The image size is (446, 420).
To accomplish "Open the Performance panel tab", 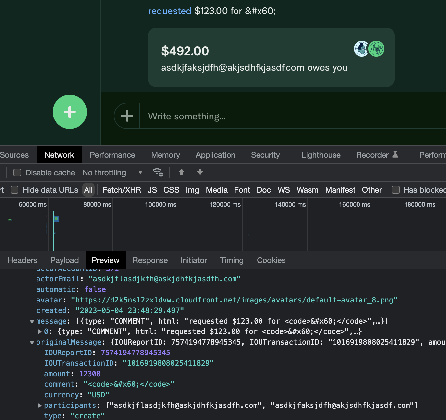I will tap(112, 155).
